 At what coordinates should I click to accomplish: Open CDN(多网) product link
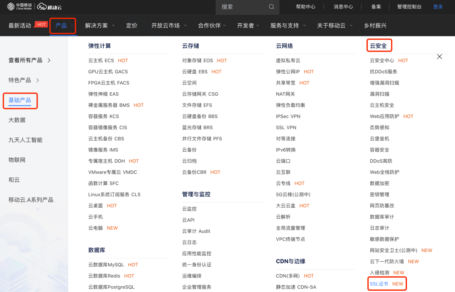288,276
